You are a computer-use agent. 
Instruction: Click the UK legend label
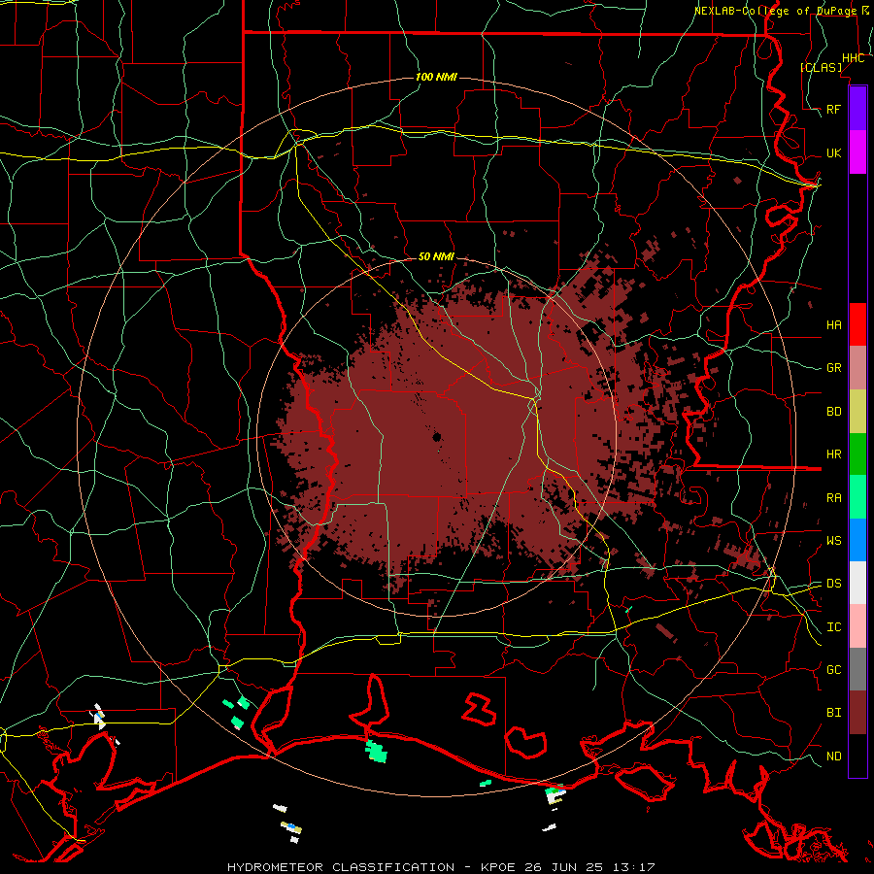(x=833, y=152)
